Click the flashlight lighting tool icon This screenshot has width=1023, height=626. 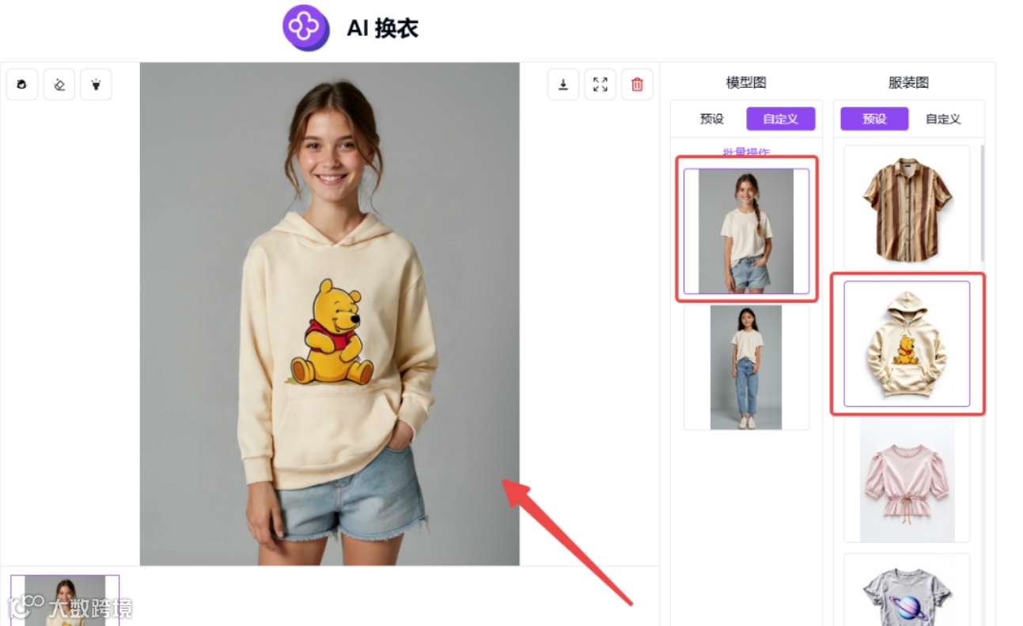[96, 85]
